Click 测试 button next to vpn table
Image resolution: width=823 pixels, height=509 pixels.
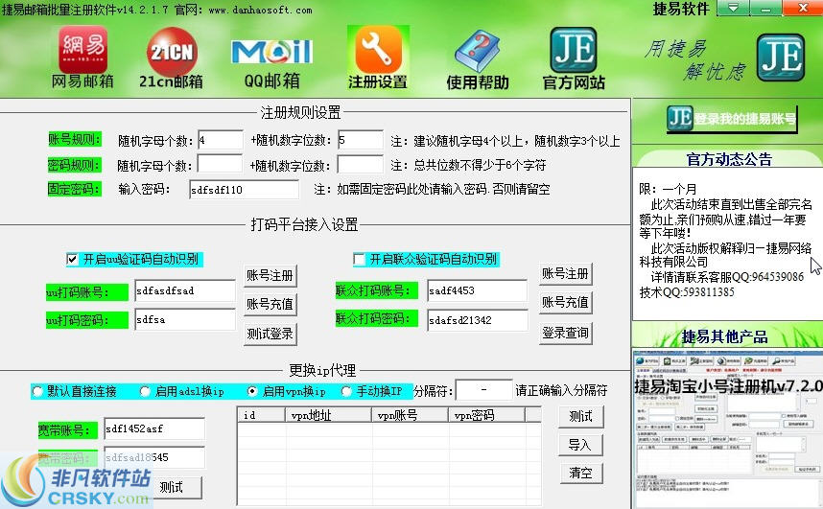click(580, 417)
